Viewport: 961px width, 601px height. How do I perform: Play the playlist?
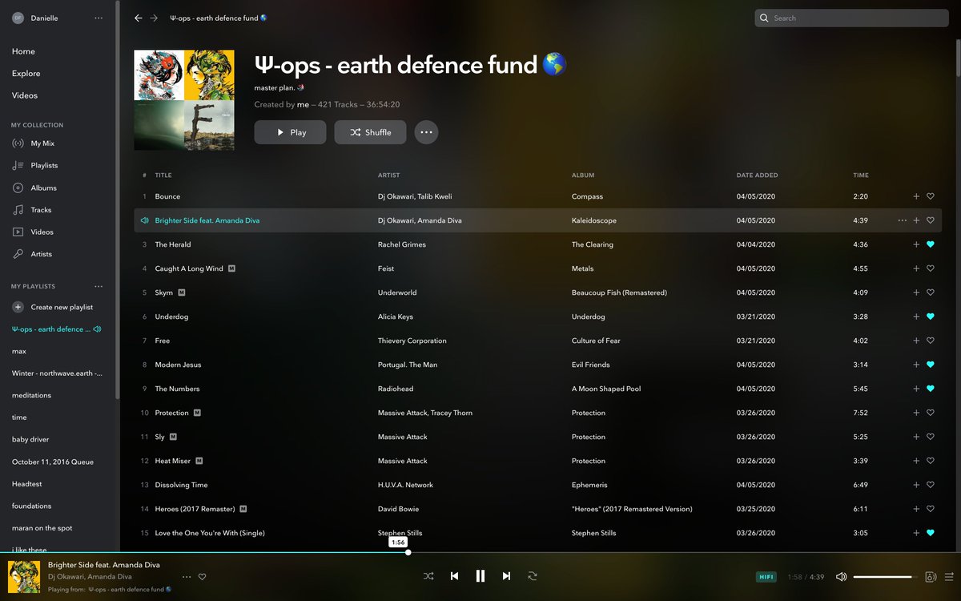[x=290, y=132]
